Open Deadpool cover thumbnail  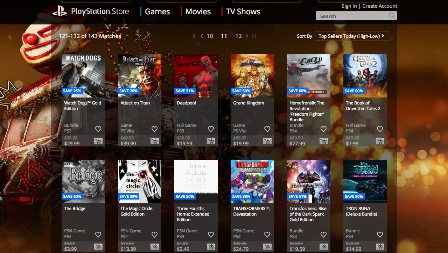(196, 75)
